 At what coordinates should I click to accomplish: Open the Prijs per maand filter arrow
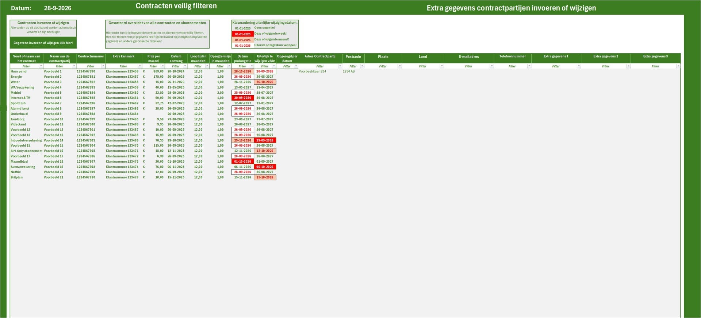(x=163, y=66)
